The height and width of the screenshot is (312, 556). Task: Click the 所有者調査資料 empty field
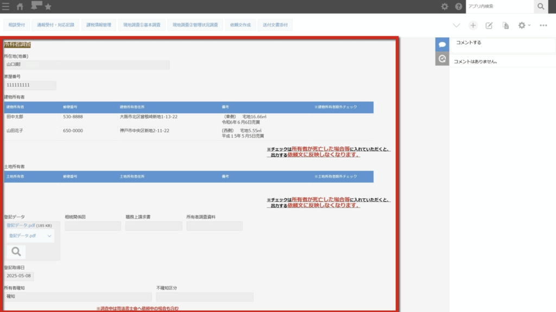coord(214,226)
